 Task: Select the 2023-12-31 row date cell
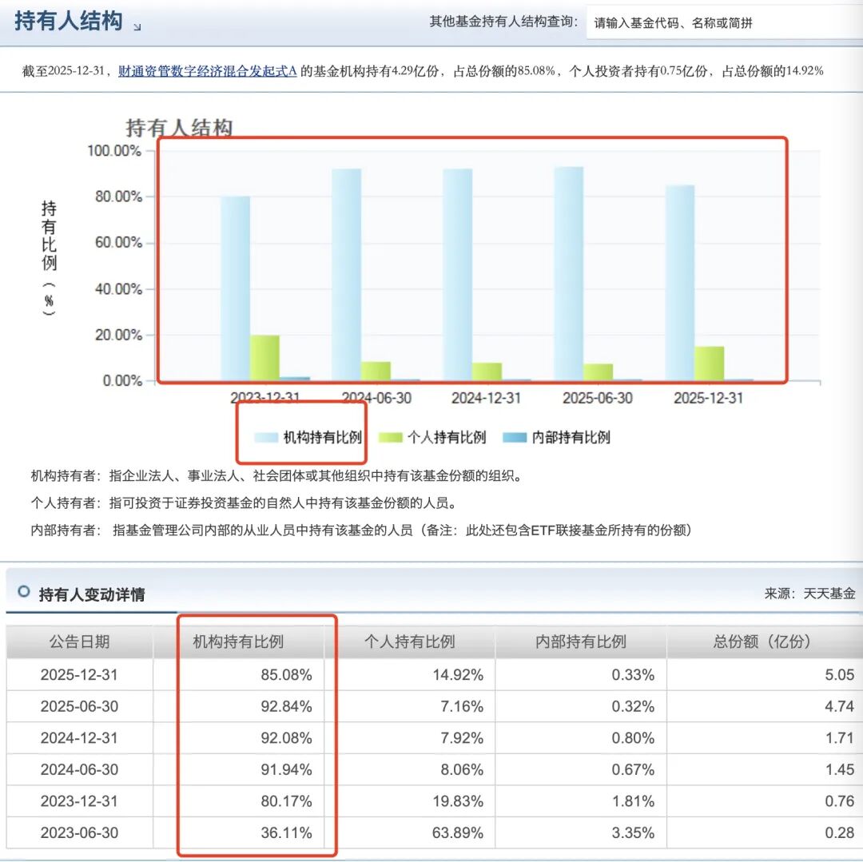pyautogui.click(x=79, y=801)
